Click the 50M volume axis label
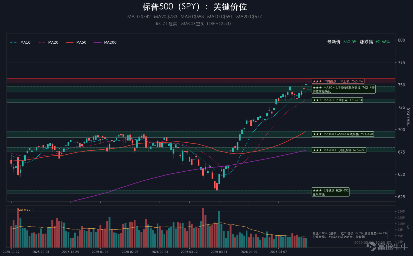This screenshot has height=256, width=413. coord(401,236)
